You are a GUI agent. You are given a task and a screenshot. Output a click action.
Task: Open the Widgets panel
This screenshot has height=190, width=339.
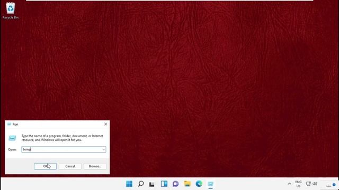164,184
